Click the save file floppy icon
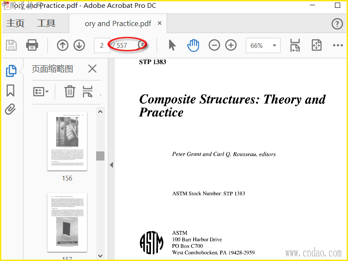Image resolution: width=348 pixels, height=261 pixels. coord(11,45)
